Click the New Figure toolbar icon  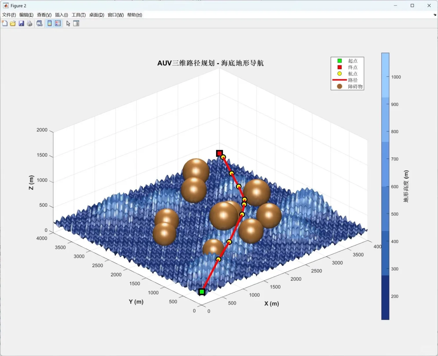click(x=5, y=23)
